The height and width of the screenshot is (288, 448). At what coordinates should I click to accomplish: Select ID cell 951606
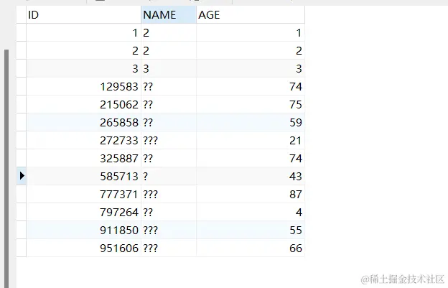pos(83,248)
